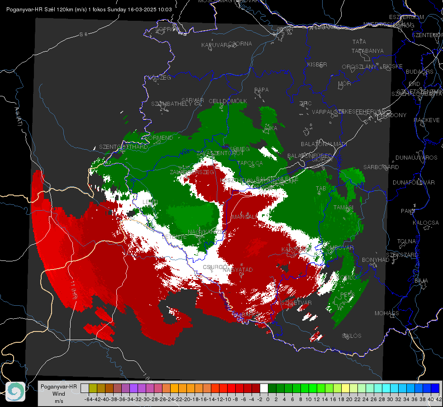The height and width of the screenshot is (407, 443).
Task: Click the MARCALI city label
Action: click(x=245, y=217)
